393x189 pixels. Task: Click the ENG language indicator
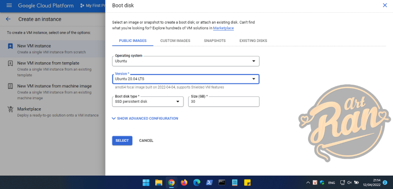[332, 182]
